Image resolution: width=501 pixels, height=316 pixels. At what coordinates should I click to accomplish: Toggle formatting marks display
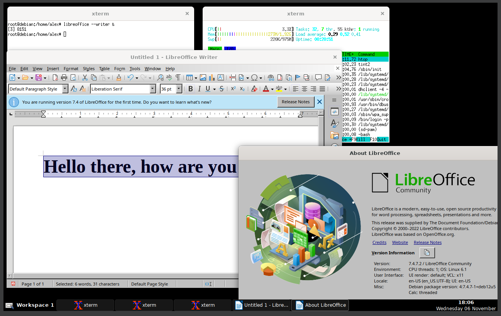coord(178,77)
